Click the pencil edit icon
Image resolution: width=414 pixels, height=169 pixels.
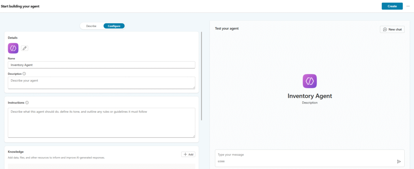tap(25, 48)
